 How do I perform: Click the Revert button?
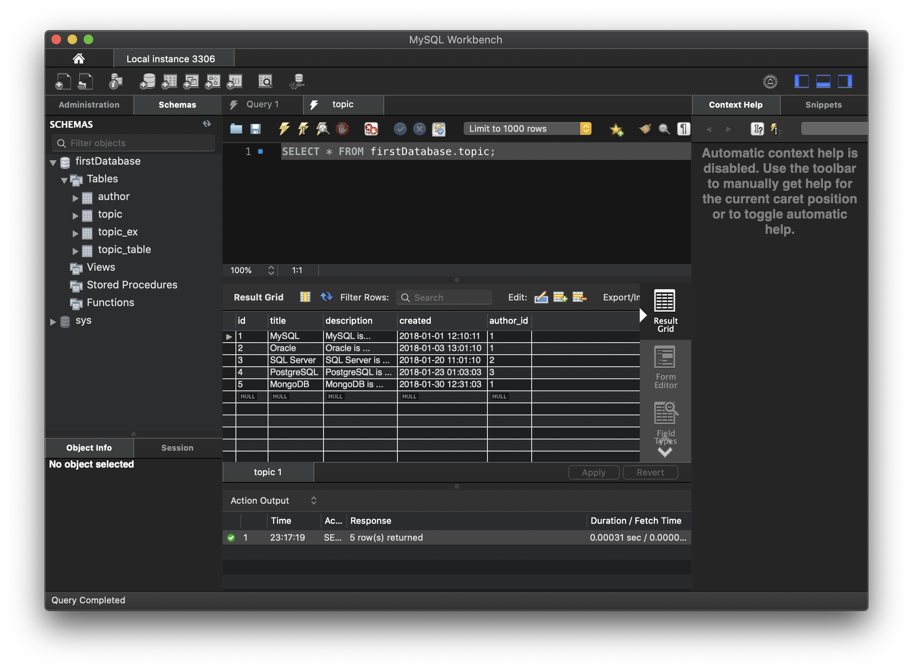pyautogui.click(x=650, y=472)
